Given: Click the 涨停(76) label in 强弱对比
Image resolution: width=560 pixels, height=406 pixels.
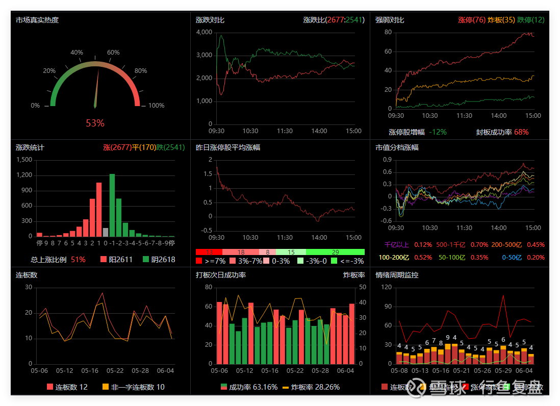Looking at the screenshot, I should coord(472,20).
